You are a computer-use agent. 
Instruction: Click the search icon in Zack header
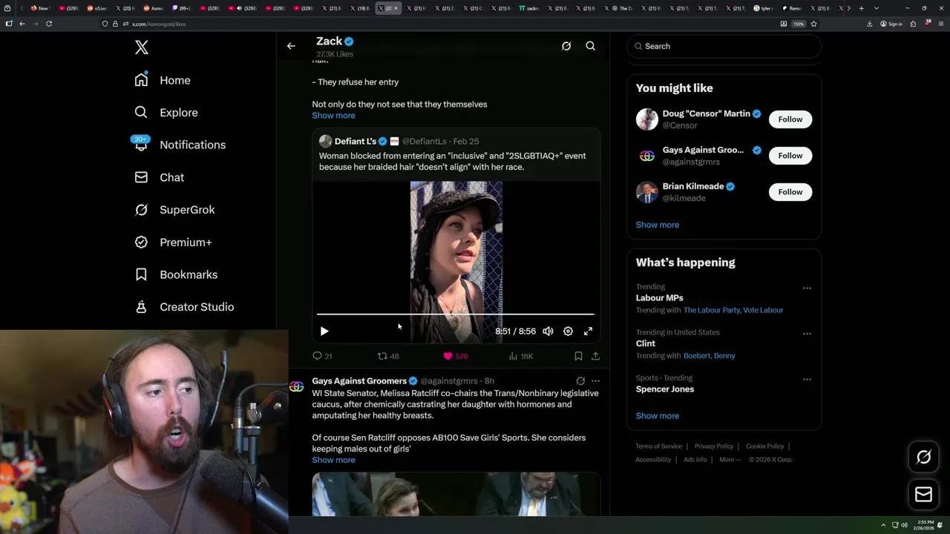click(x=591, y=46)
